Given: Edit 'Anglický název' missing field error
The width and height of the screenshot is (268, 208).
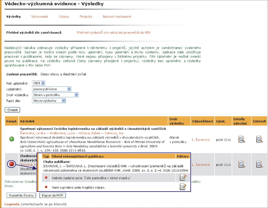Looking at the screenshot, I should [183, 187].
